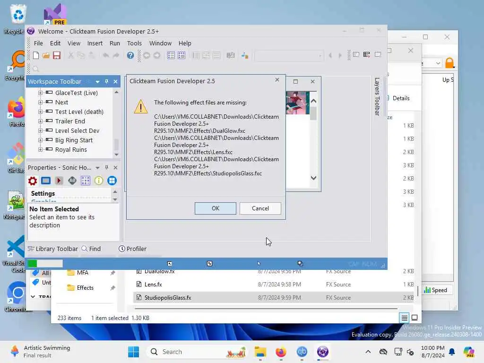Switch Explorer to large thumbnails view icon
The image size is (484, 363).
(x=415, y=317)
